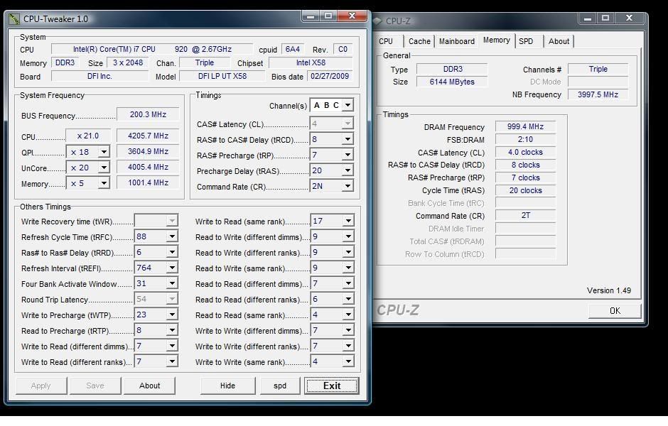Expand the Four Bank Activate Window dropdown
This screenshot has height=426, width=668.
coord(172,283)
